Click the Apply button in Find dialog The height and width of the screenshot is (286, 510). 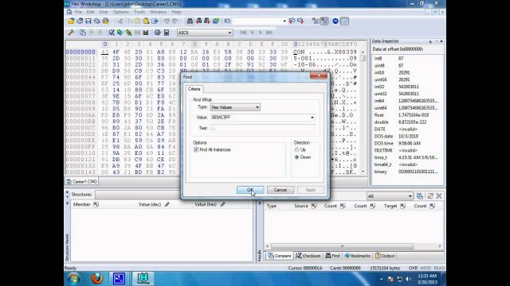(x=311, y=190)
